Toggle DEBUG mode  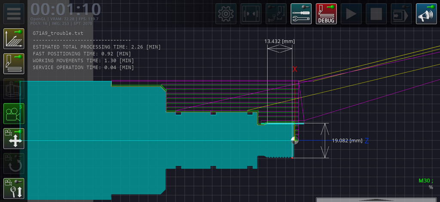[326, 14]
